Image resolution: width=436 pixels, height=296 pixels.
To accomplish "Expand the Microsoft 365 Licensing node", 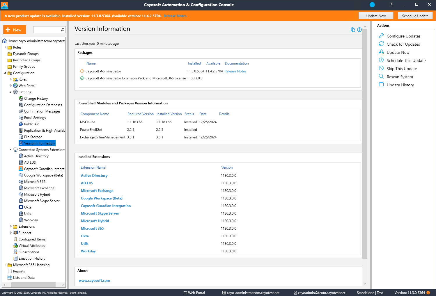I will (x=5, y=265).
